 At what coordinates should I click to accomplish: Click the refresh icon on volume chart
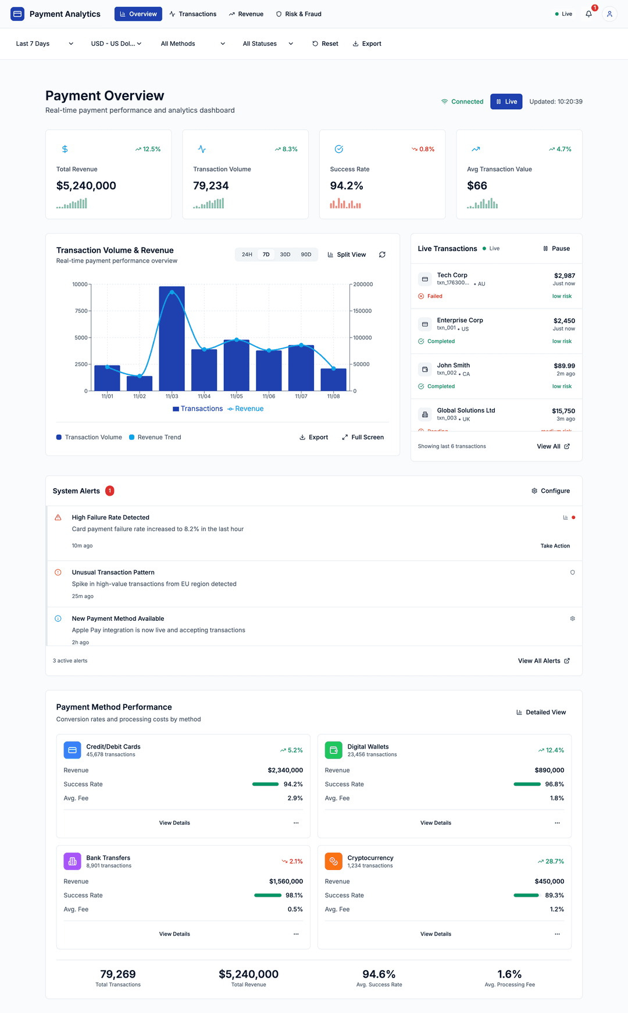click(x=382, y=255)
